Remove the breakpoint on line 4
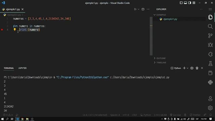Screen dimensions: 215x121 click(2, 30)
